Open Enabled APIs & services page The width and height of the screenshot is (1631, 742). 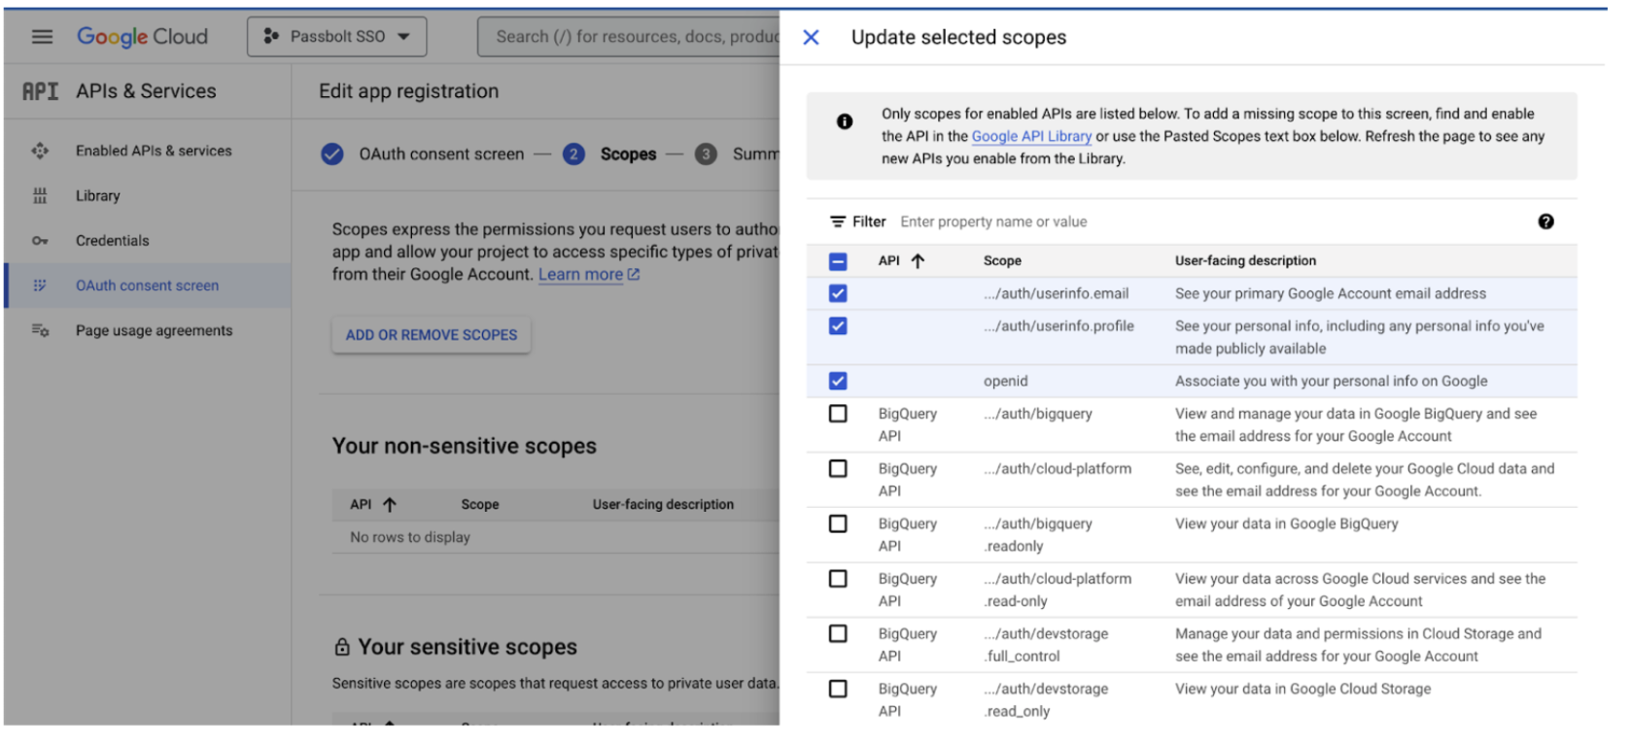coord(154,151)
